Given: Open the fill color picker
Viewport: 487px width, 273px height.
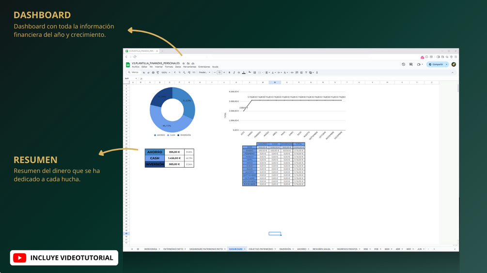Looking at the screenshot, I should click(x=250, y=72).
